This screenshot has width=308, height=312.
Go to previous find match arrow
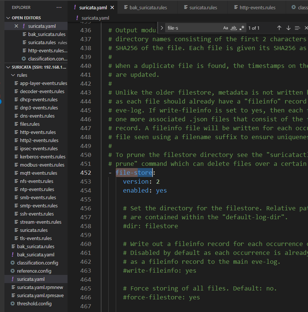[279, 28]
